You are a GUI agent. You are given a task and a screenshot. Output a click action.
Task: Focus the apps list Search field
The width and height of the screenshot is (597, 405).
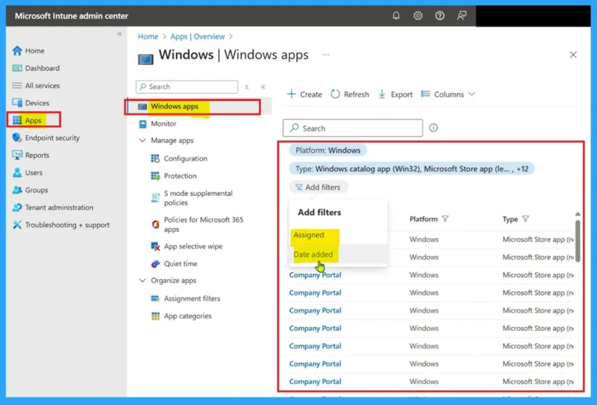click(x=353, y=128)
